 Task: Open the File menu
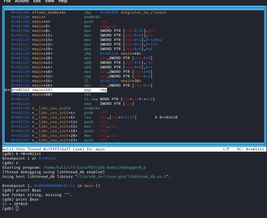7,1
